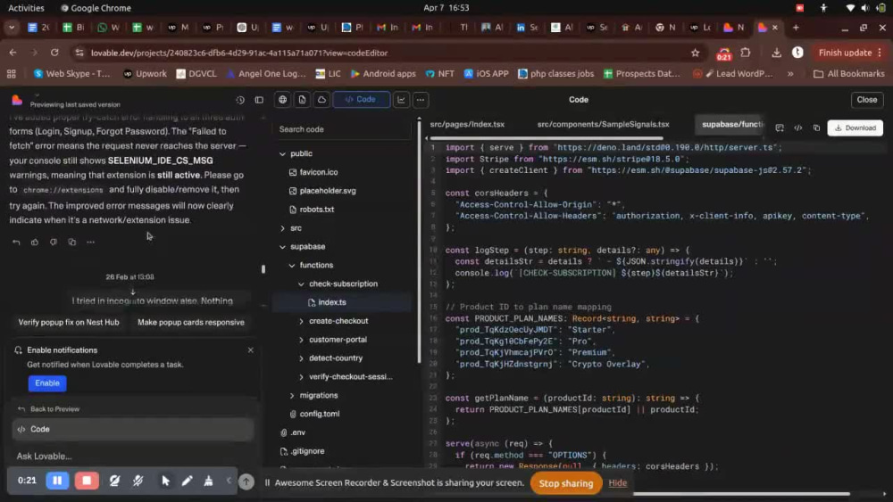Open the three-dots more menu in toolbar
Screen dimensions: 893x502
click(421, 100)
